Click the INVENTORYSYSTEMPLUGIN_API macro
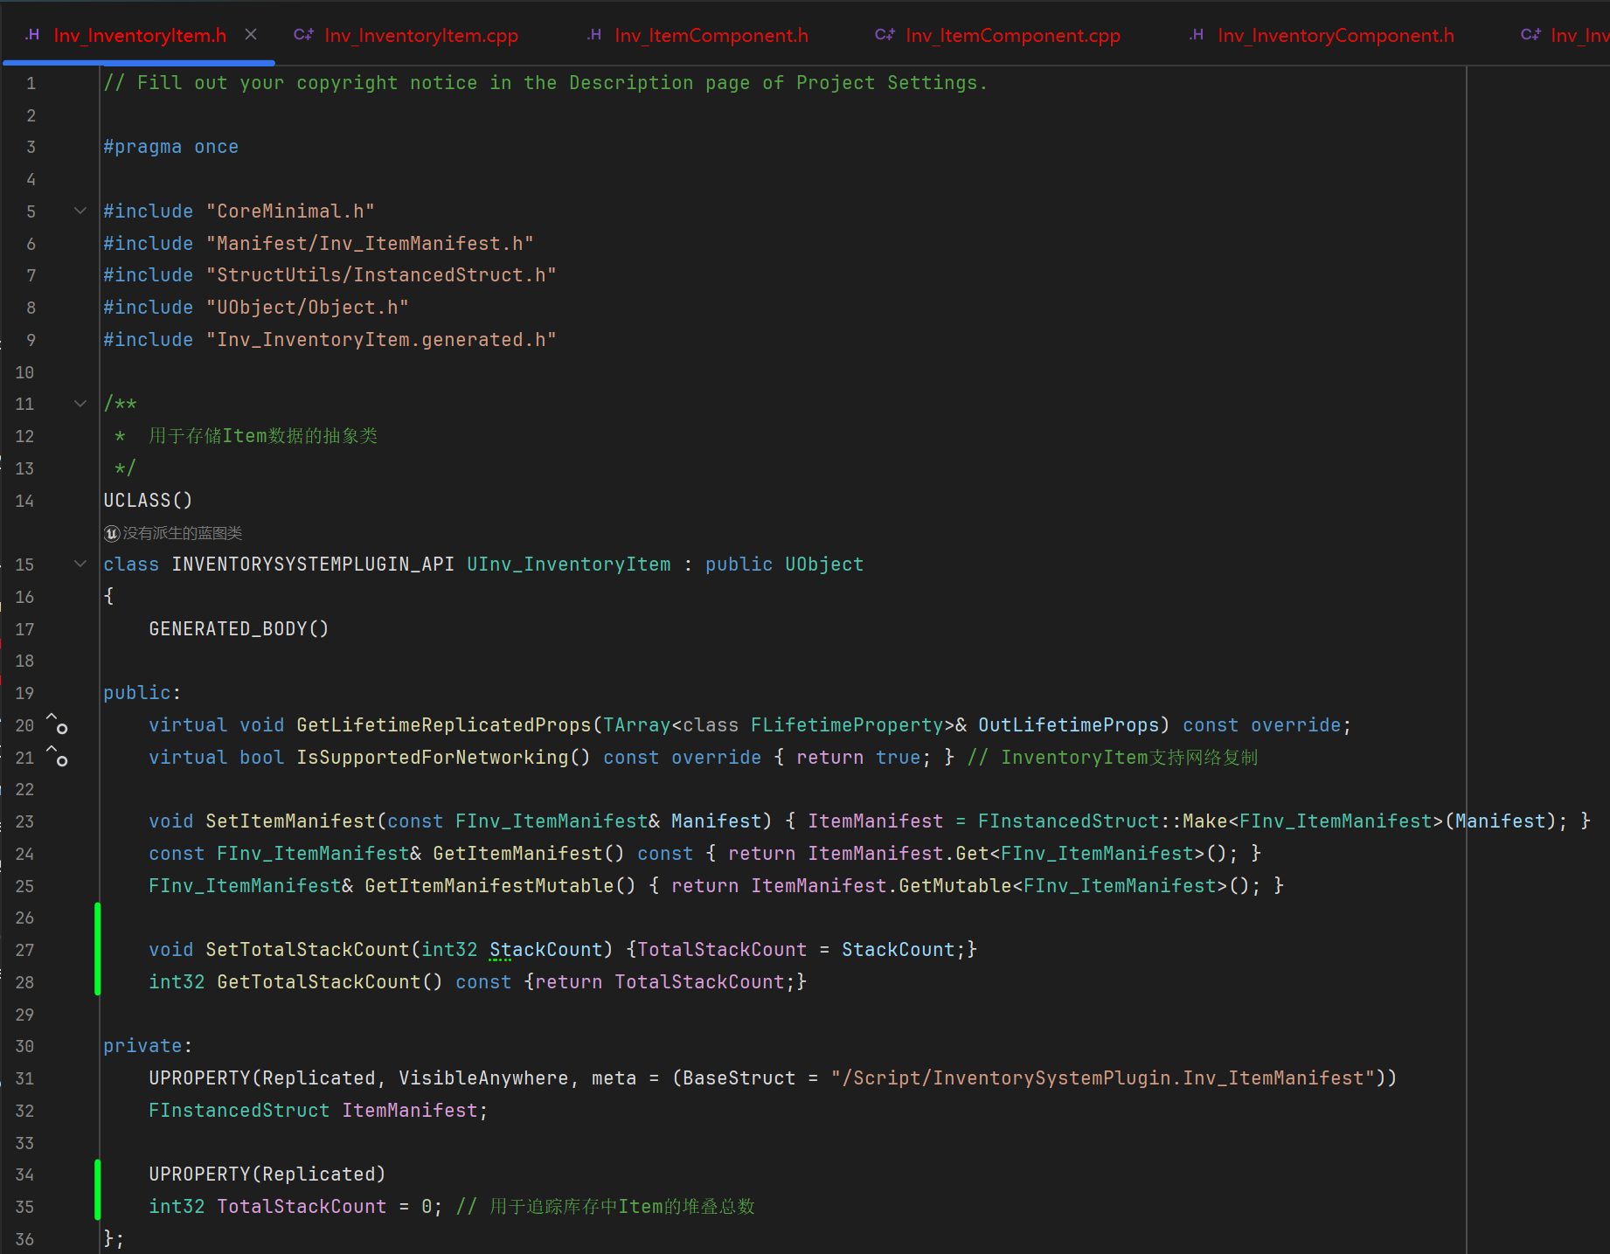1610x1254 pixels. [313, 565]
